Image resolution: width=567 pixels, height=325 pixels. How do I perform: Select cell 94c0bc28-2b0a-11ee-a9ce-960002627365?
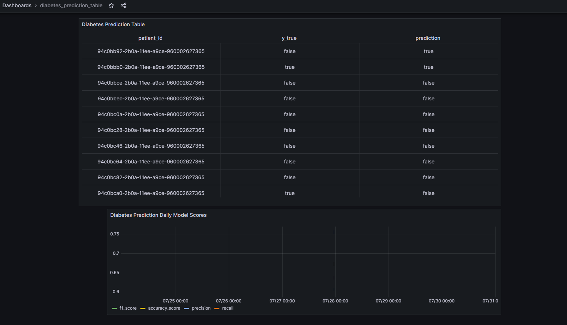click(151, 130)
